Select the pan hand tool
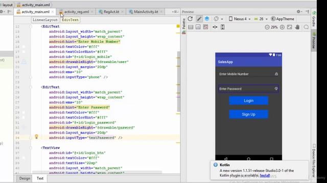327x183 pixels. [297, 27]
